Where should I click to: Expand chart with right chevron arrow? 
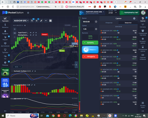[76, 65]
